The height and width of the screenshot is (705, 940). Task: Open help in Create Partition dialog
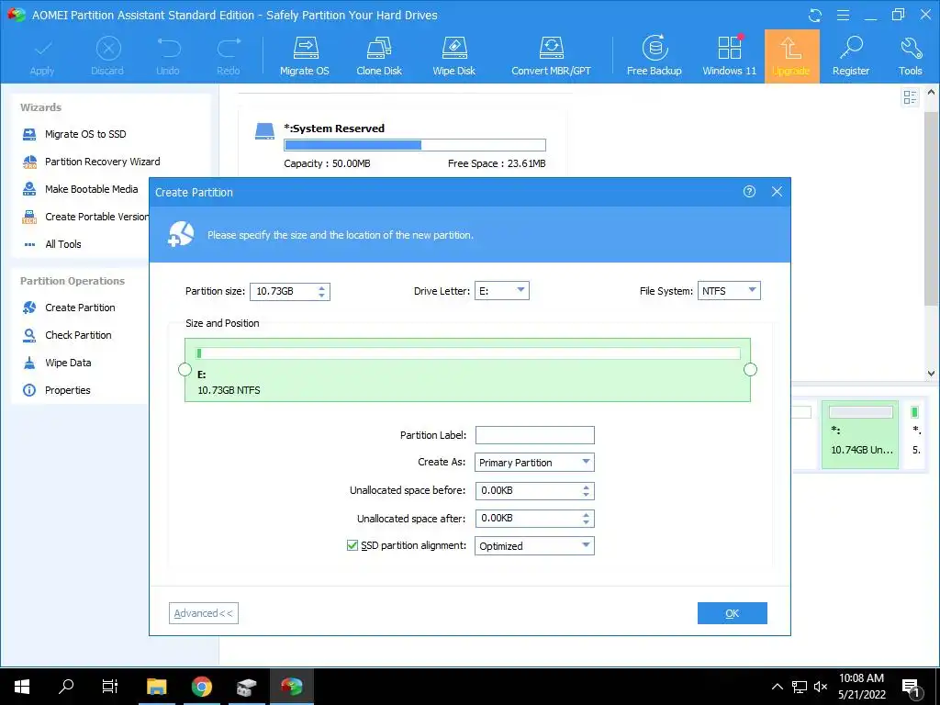pyautogui.click(x=749, y=192)
